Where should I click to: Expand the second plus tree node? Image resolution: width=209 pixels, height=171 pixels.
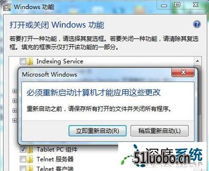tap(15, 101)
